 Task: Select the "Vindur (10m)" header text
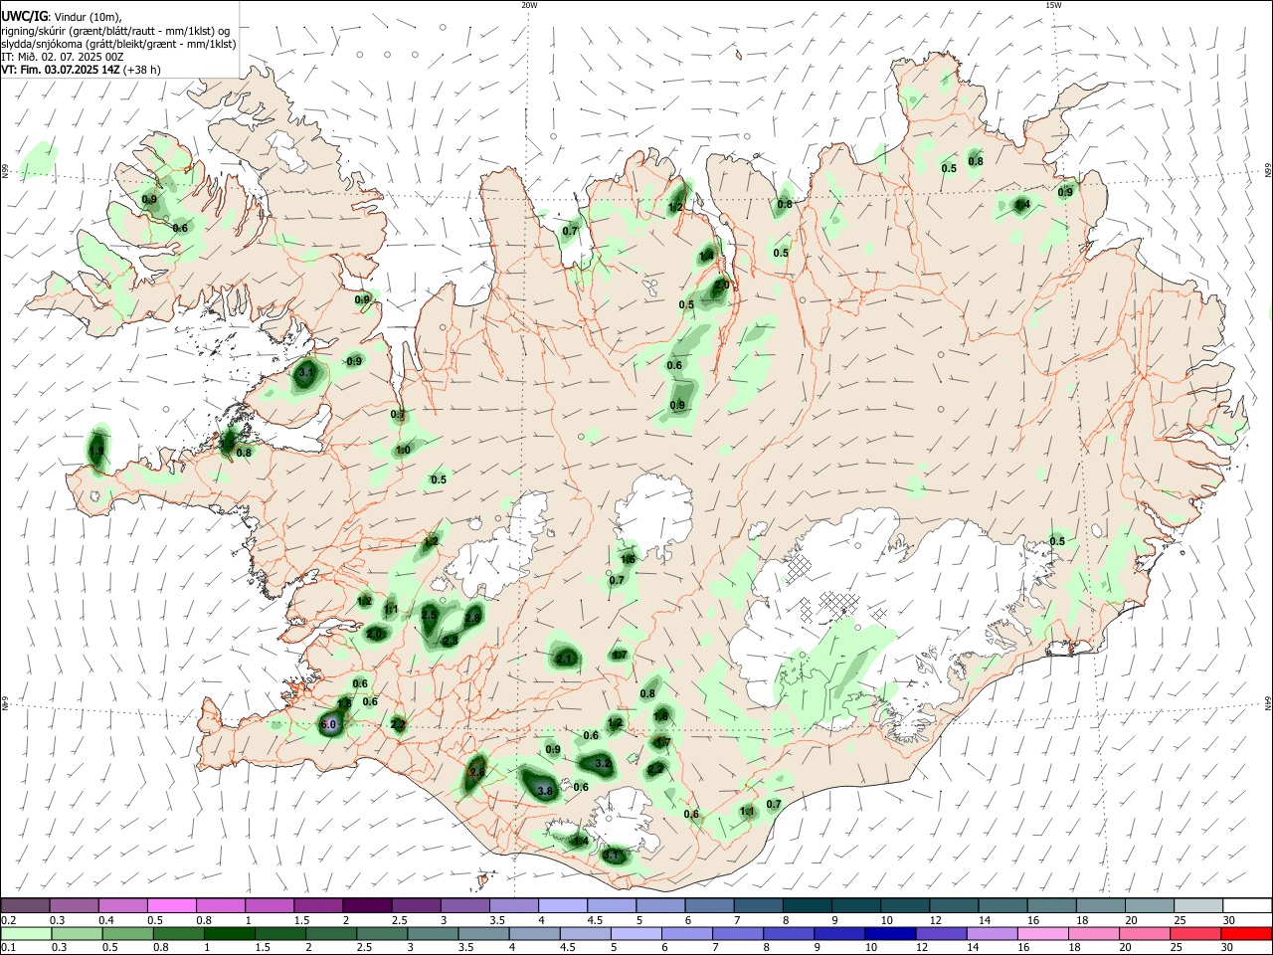coord(89,17)
